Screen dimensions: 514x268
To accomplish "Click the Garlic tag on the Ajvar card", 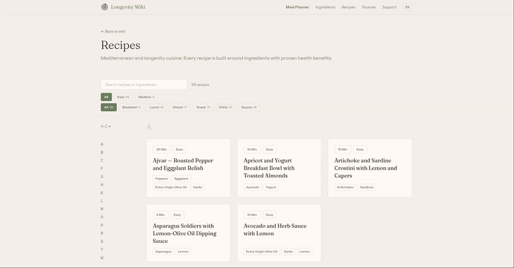I will pyautogui.click(x=198, y=187).
